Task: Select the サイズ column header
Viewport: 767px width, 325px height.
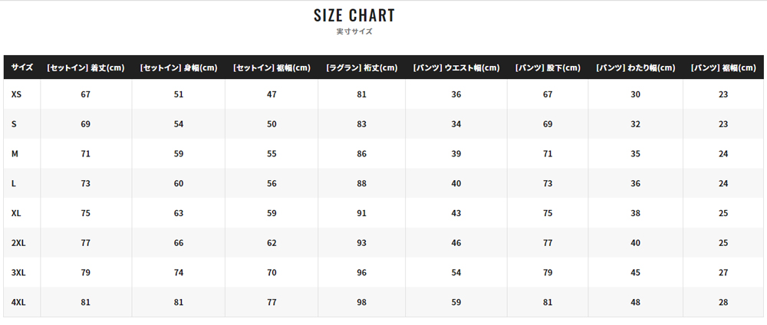Action: 22,67
